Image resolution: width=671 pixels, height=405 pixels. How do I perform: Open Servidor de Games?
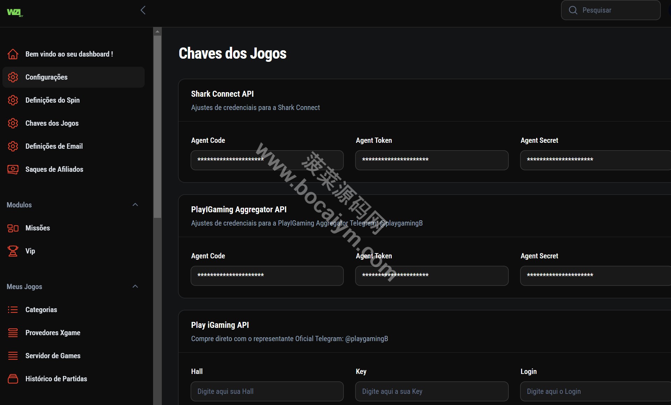pyautogui.click(x=73, y=356)
